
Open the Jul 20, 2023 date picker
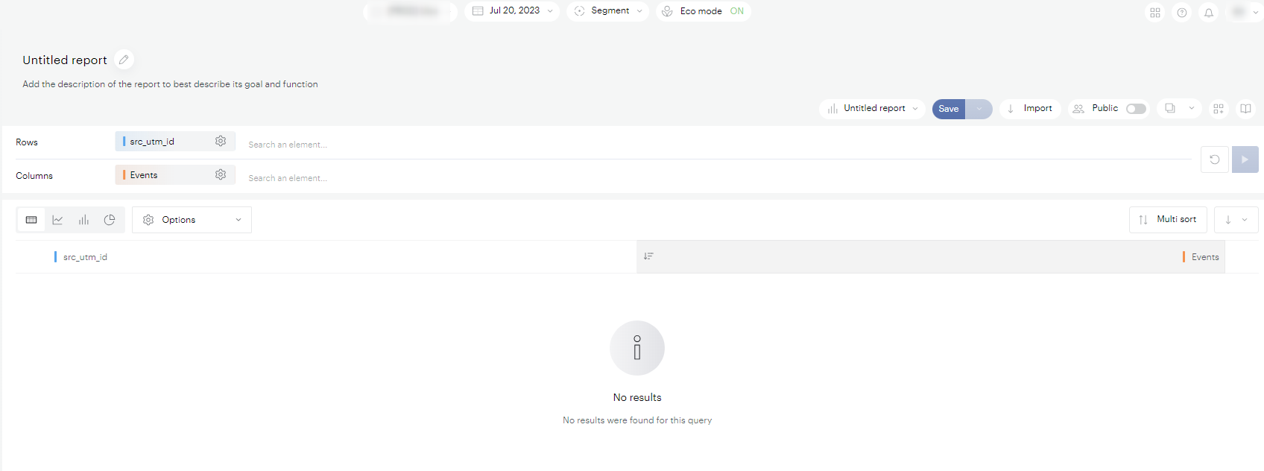[512, 11]
